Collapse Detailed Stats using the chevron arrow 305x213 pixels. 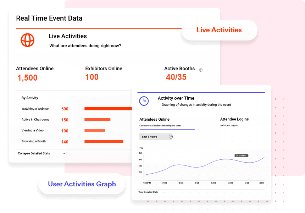coord(64,153)
